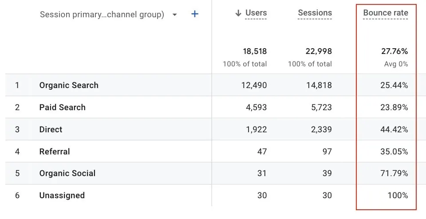Open the Session primary channel group dropdown
This screenshot has height=219, width=426.
(109, 14)
